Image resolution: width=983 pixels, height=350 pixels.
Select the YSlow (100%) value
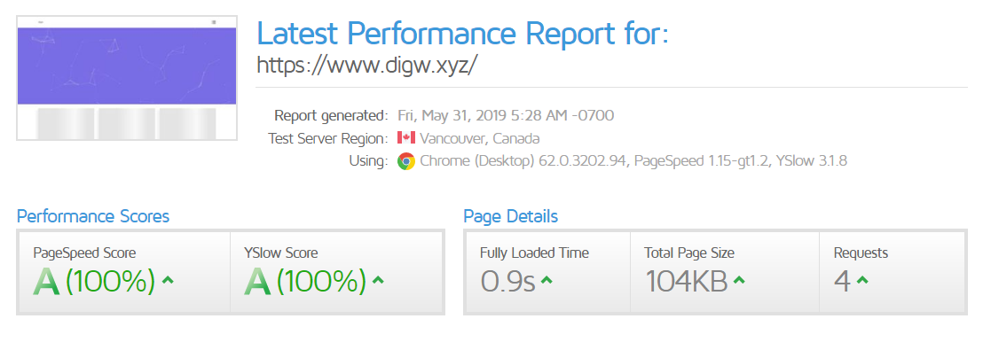click(321, 281)
